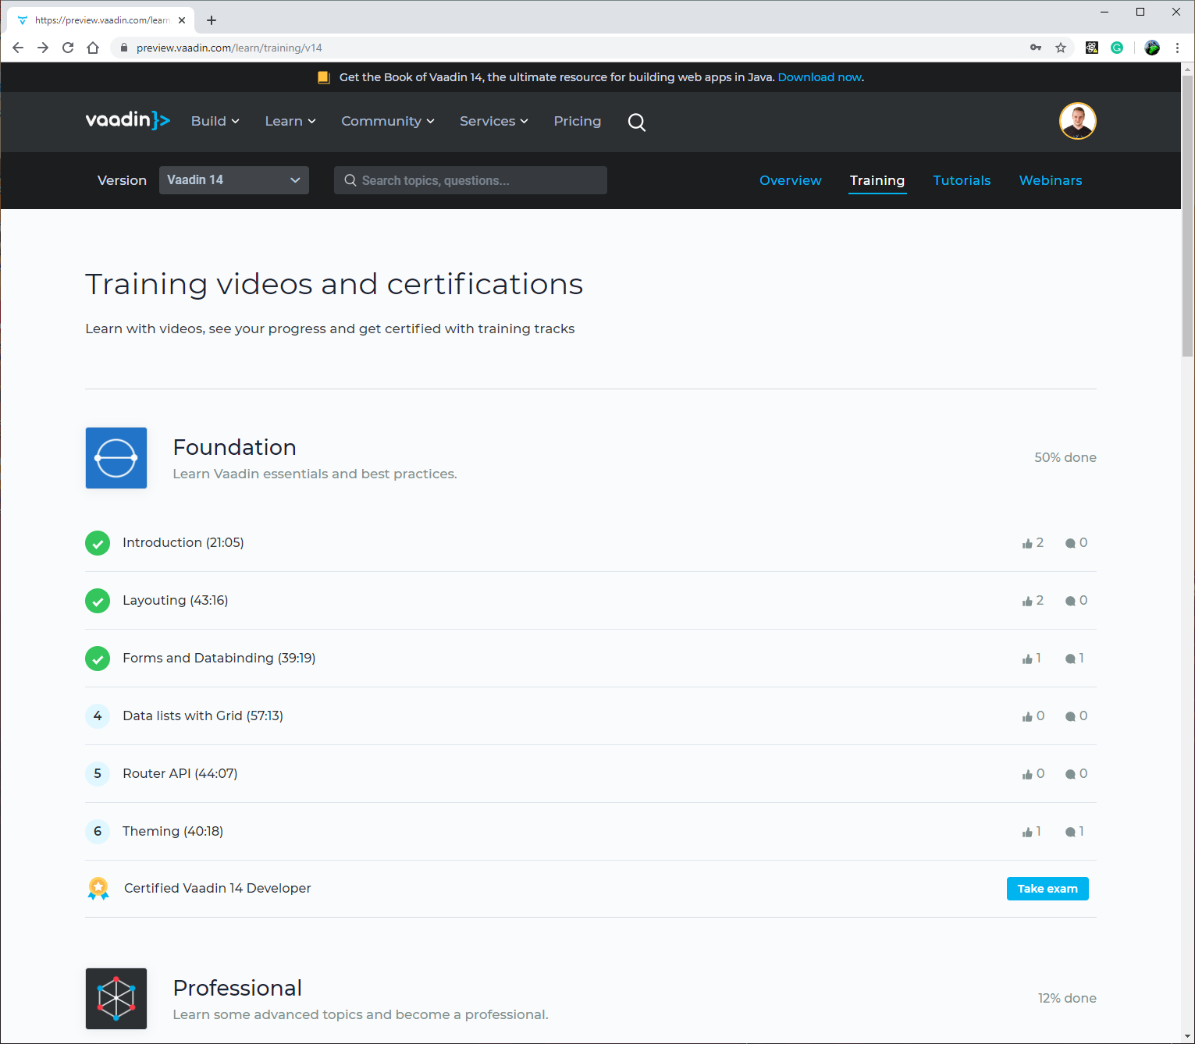The width and height of the screenshot is (1195, 1044).
Task: Click the search topics input field
Action: click(470, 179)
